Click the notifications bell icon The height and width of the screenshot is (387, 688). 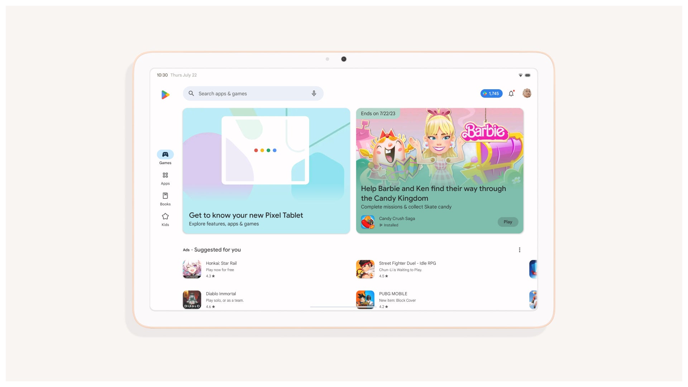(511, 93)
